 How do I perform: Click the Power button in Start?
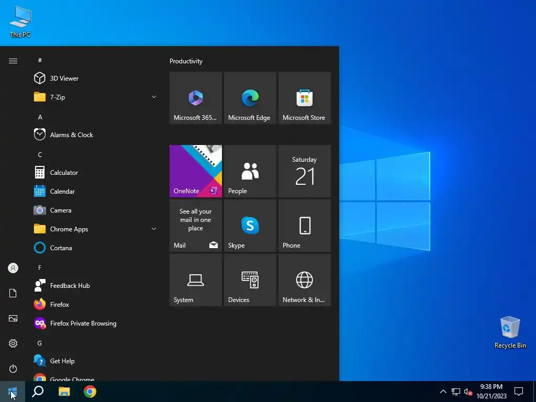13,368
